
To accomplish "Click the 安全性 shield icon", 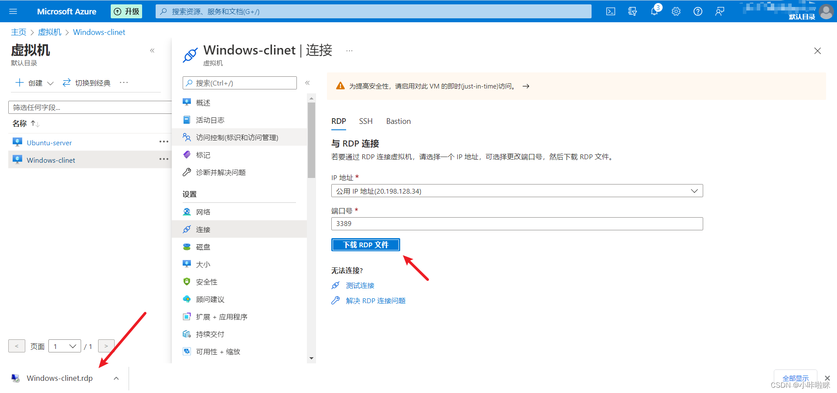I will click(187, 281).
